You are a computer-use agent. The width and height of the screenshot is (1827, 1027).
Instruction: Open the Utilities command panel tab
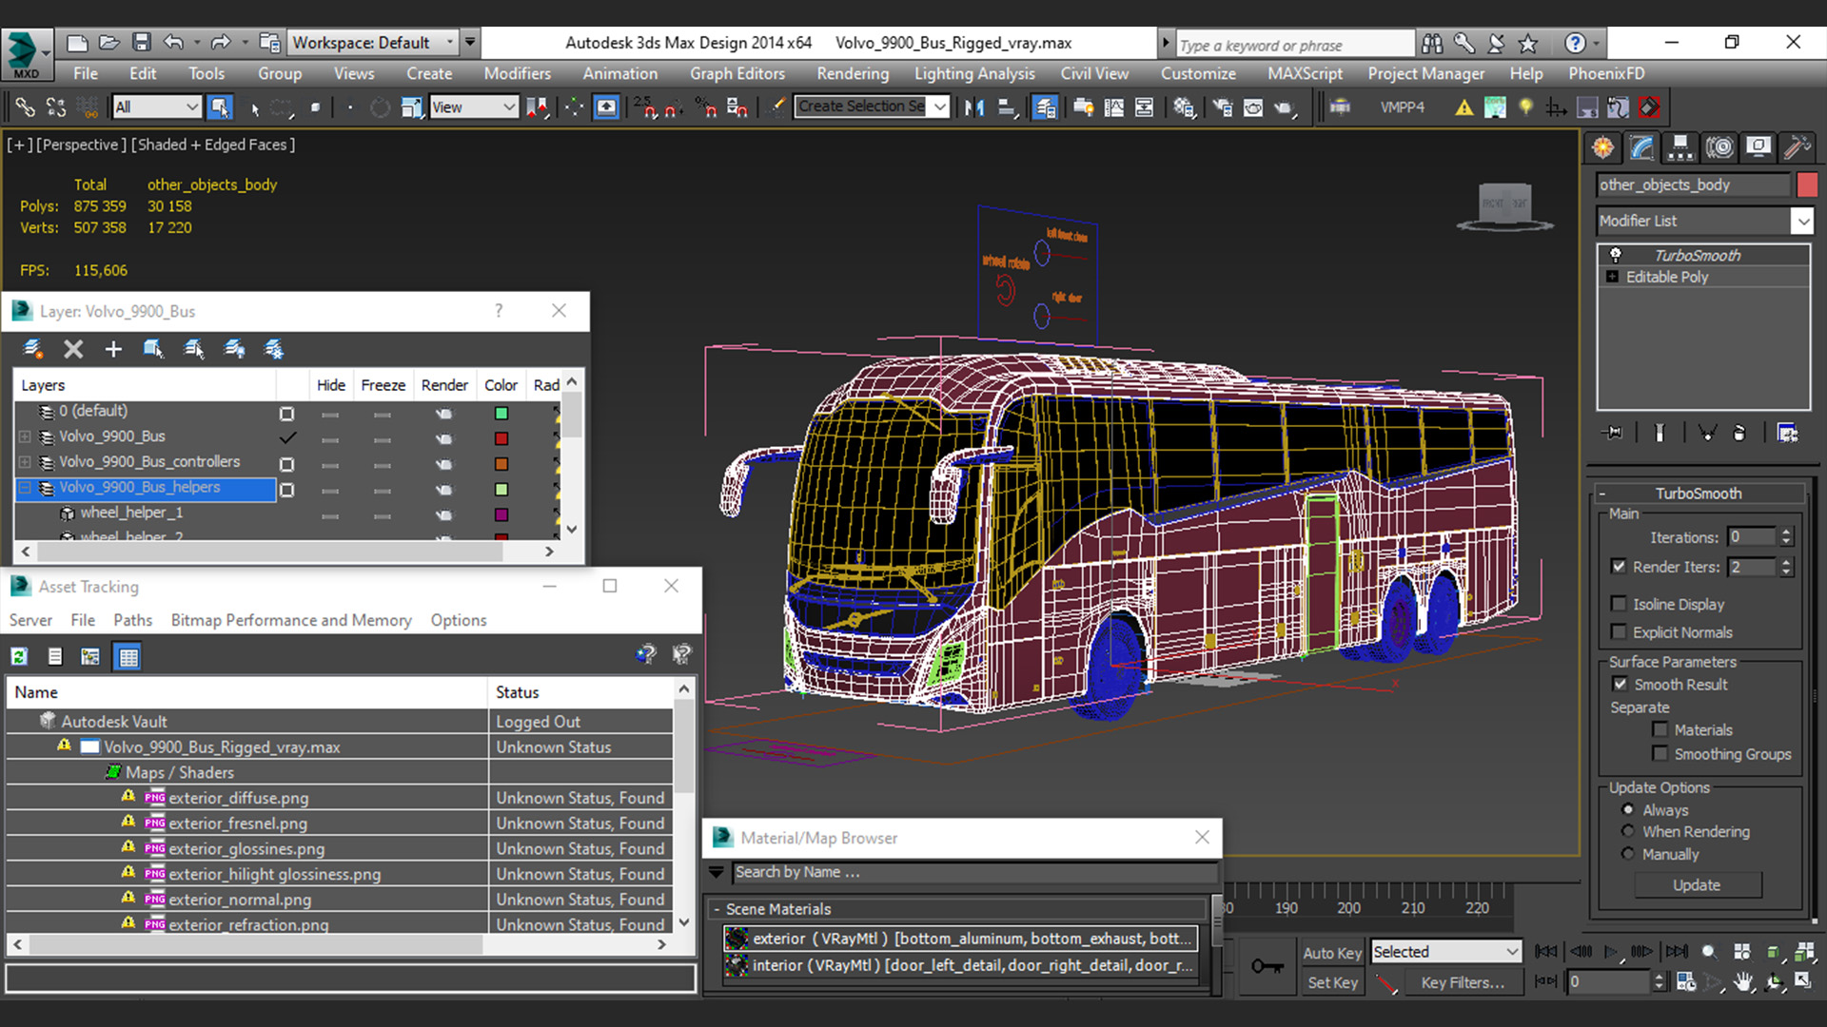point(1797,147)
